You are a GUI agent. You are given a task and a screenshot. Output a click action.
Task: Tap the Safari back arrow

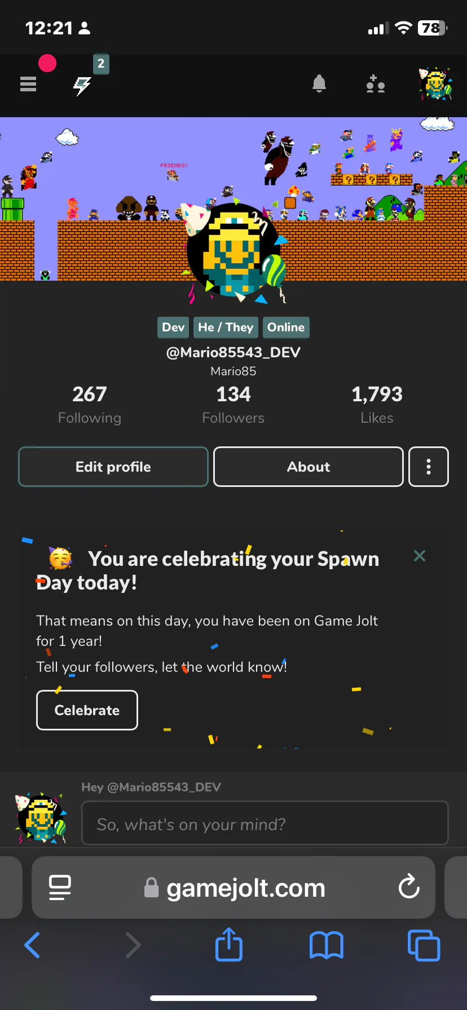(32, 945)
